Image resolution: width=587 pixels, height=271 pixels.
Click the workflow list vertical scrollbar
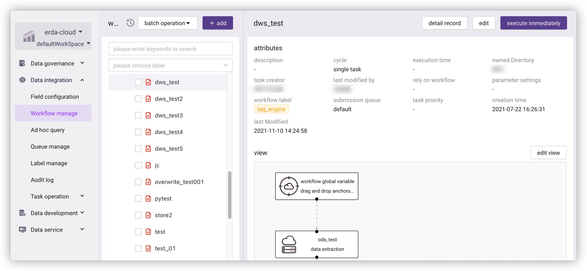click(x=230, y=195)
